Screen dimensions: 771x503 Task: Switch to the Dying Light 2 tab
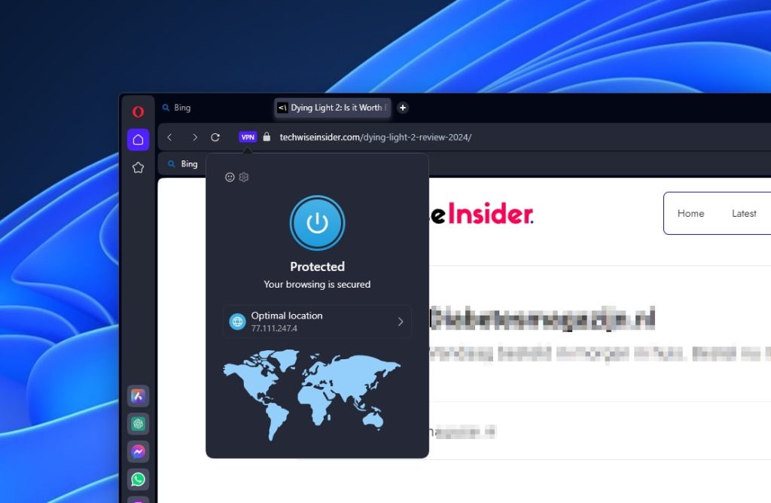[331, 108]
